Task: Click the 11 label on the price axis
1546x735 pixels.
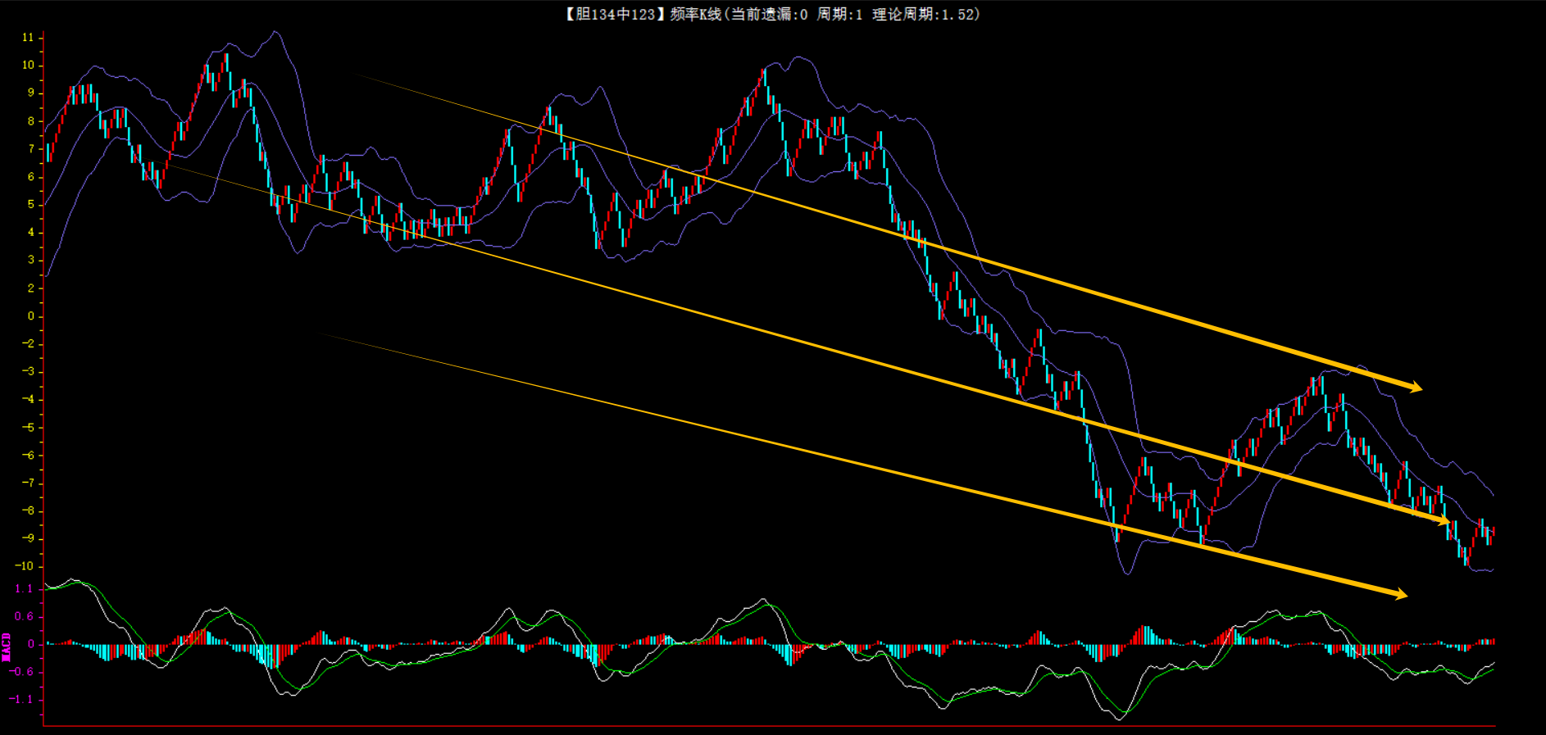Action: 28,38
